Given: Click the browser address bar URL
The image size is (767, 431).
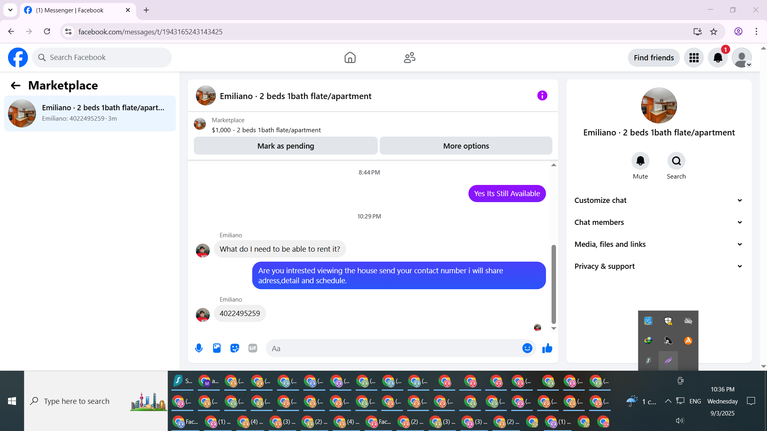Looking at the screenshot, I should click(x=150, y=32).
